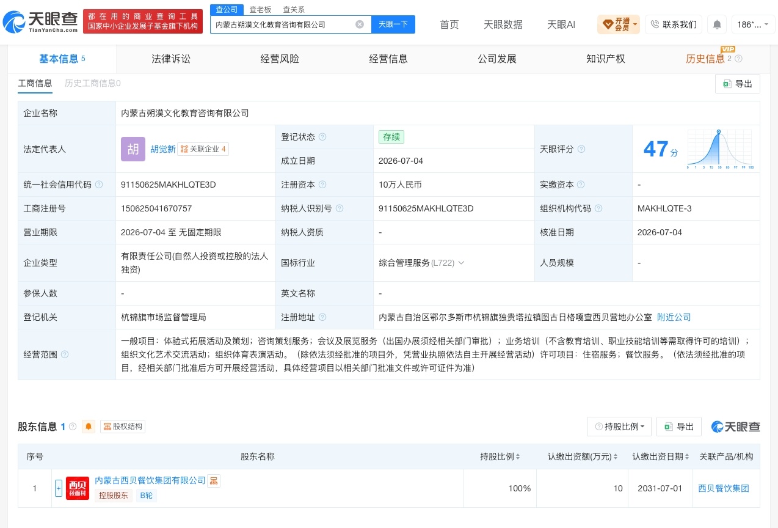Screen dimensions: 778x528
Task: Click the B轮 funding tag
Action: [147, 496]
